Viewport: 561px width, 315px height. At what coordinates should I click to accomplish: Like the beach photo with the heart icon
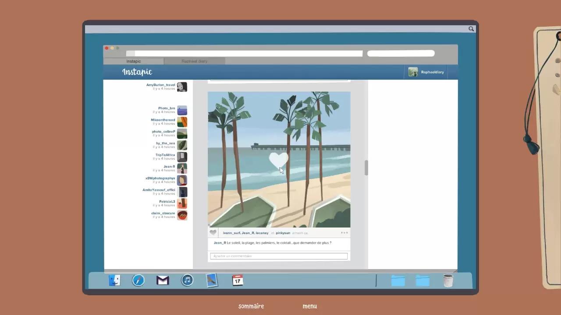click(x=213, y=233)
